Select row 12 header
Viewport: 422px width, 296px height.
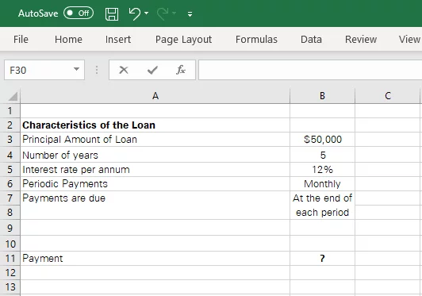coord(10,273)
